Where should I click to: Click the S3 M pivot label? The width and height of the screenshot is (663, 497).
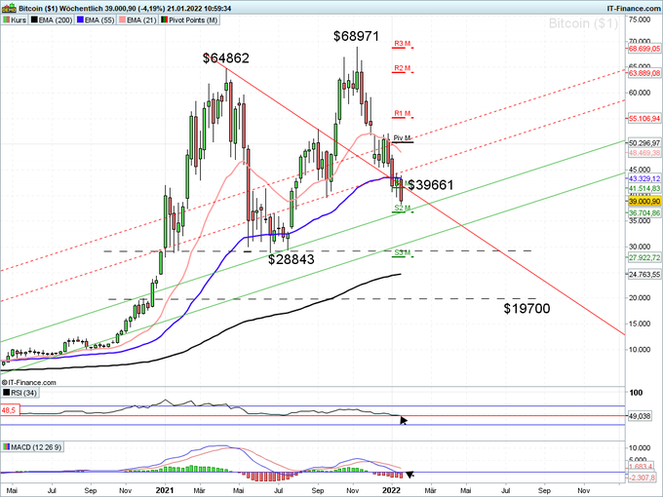coord(402,252)
